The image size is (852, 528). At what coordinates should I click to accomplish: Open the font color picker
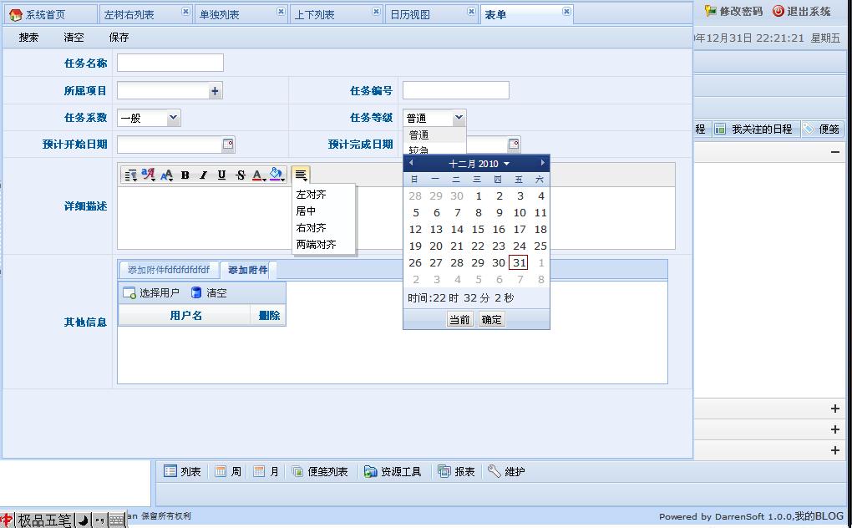click(x=259, y=175)
